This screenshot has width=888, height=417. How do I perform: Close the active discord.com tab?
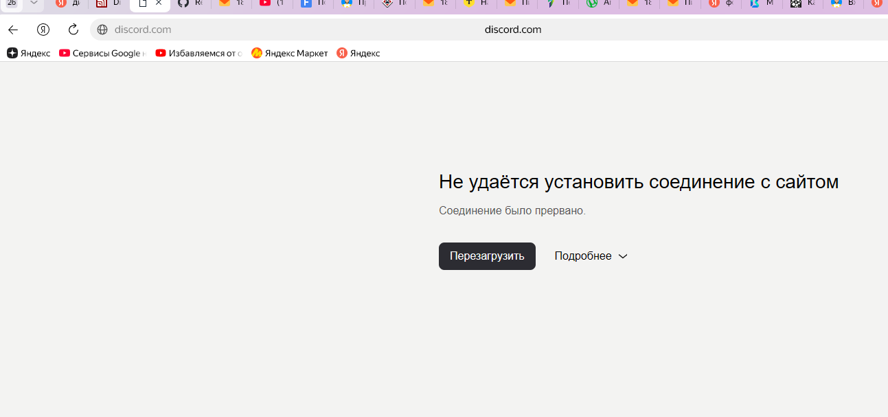pyautogui.click(x=159, y=3)
